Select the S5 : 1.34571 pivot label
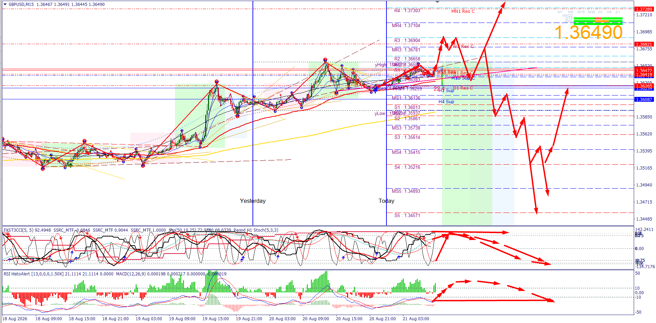Image resolution: width=656 pixels, height=323 pixels. coord(407,215)
